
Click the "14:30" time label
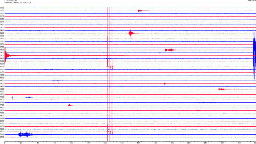[2, 89]
